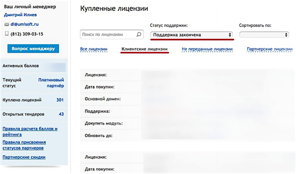Screen dimensions: 296x174
Task: Open Правила расчета баллов и рейтинга link
Action: pyautogui.click(x=30, y=131)
